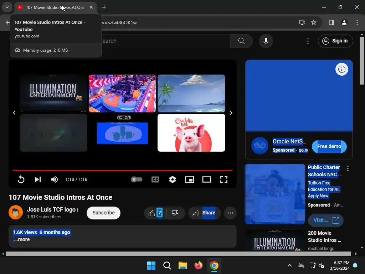Replay the video with the replay icon
The width and height of the screenshot is (365, 274).
(x=21, y=179)
